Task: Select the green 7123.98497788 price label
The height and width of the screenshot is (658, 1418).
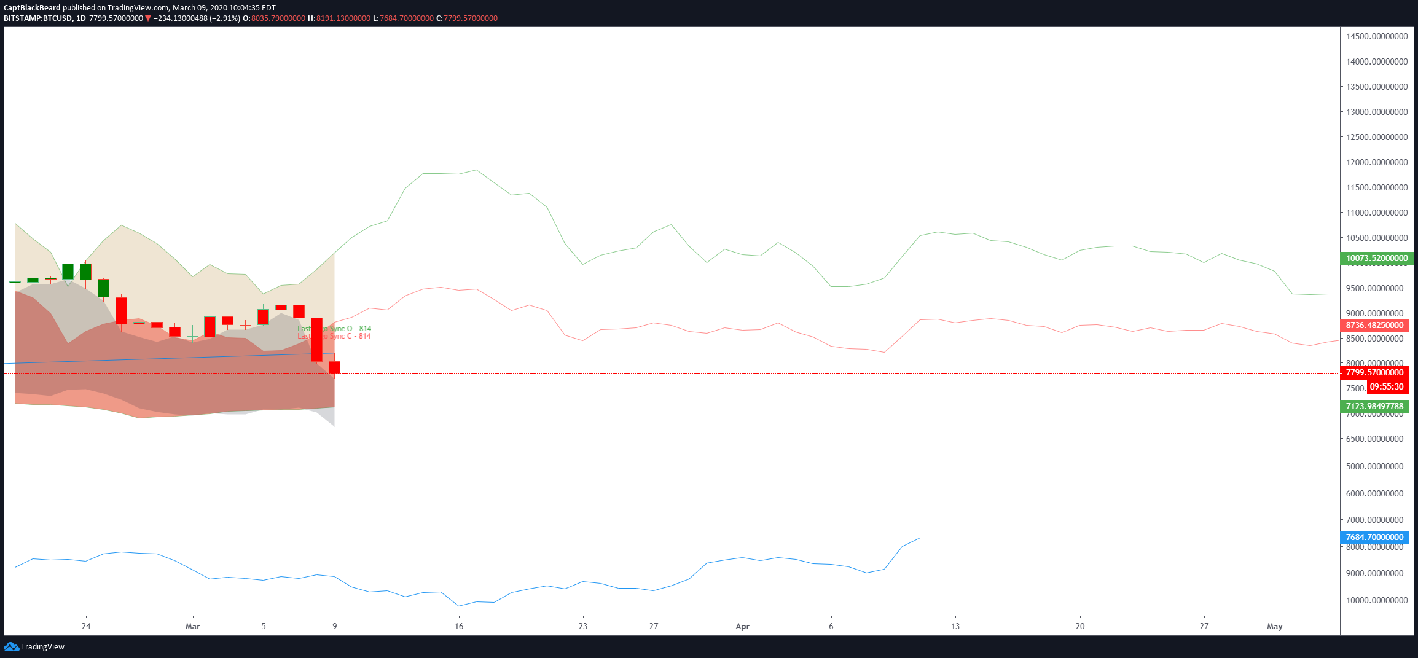Action: 1374,406
